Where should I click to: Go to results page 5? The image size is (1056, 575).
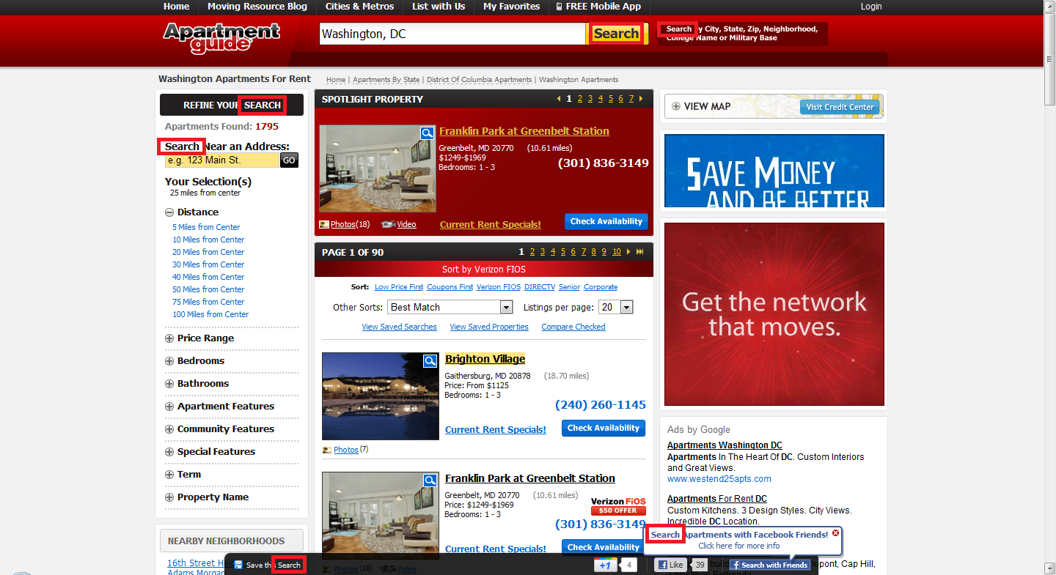[x=563, y=252]
